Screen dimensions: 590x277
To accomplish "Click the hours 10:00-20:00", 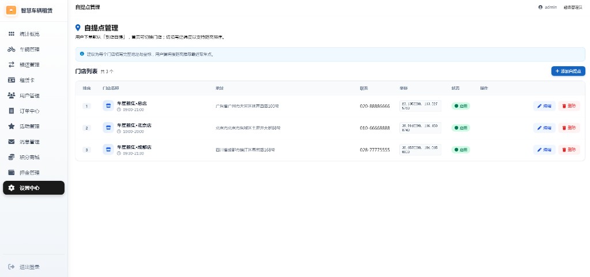I will pos(133,131).
